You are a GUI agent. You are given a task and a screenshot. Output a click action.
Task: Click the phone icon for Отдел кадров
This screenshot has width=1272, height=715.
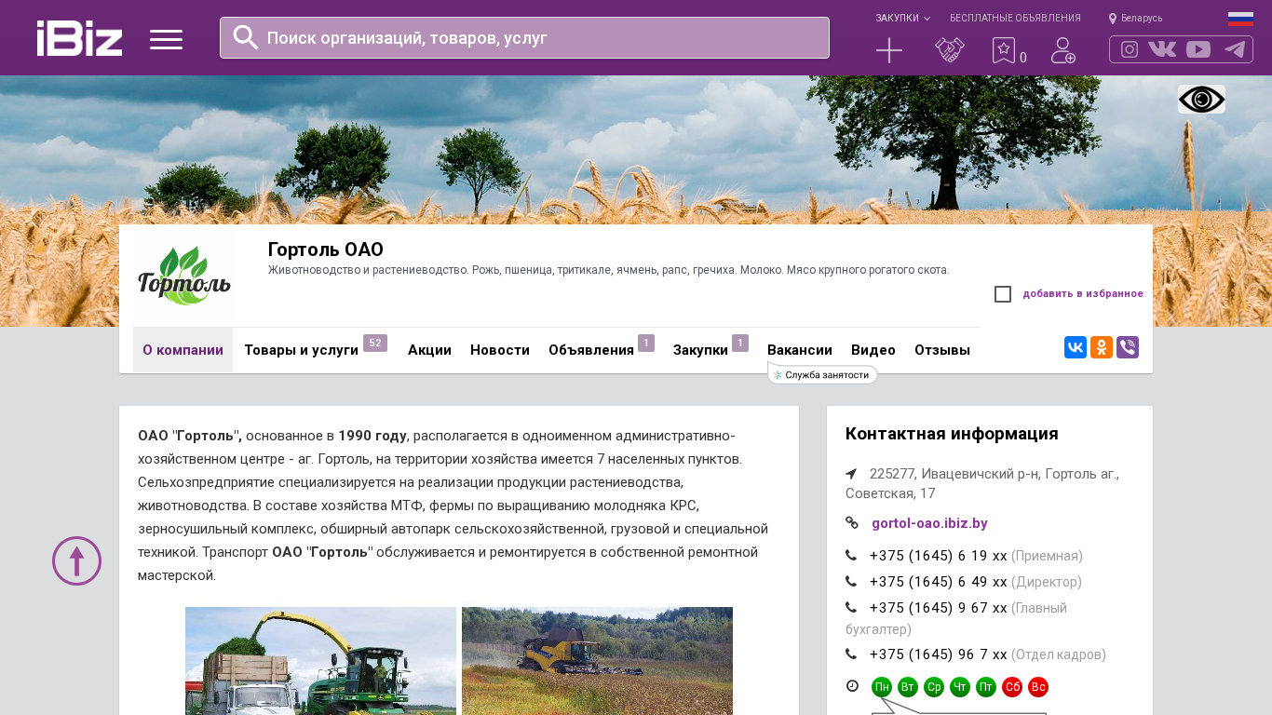(x=851, y=654)
